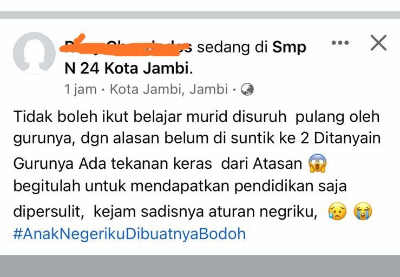Open the poster's profile avatar
Viewport: 400px width, 277px height.
click(34, 53)
